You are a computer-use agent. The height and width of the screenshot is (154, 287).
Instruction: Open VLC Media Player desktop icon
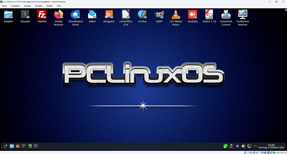coord(176,14)
